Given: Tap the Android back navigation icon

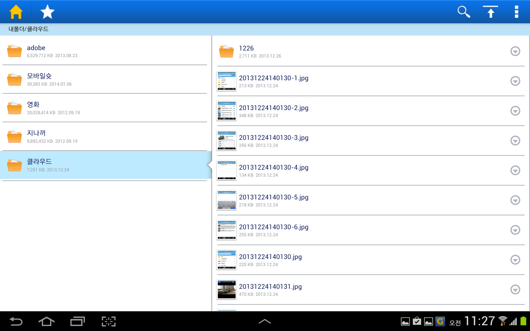Looking at the screenshot, I should [x=16, y=321].
